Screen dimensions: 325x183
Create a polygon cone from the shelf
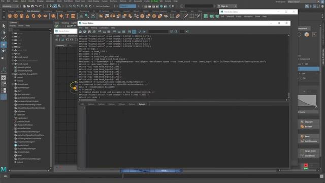[x=27, y=16]
